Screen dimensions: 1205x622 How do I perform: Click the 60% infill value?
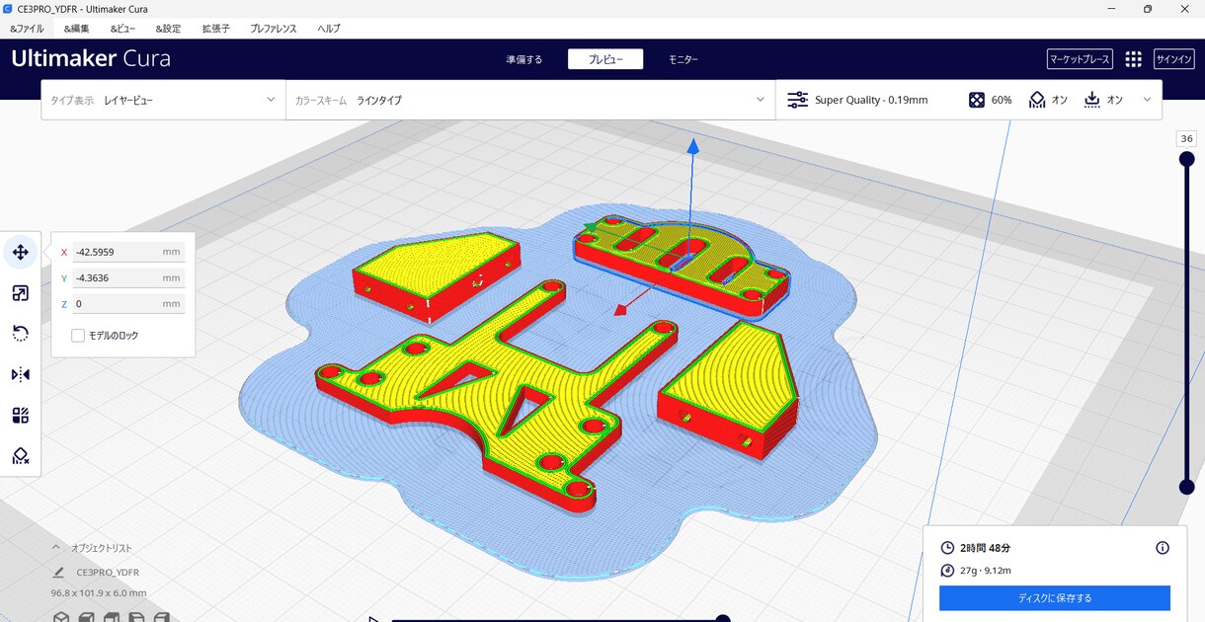1002,100
